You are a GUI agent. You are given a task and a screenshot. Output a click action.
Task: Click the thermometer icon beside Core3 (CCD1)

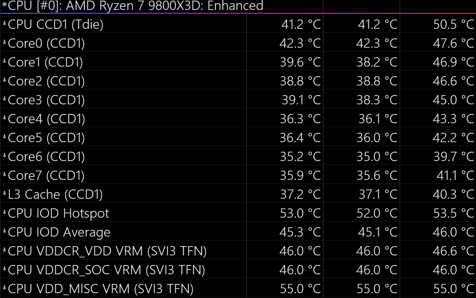pyautogui.click(x=4, y=99)
